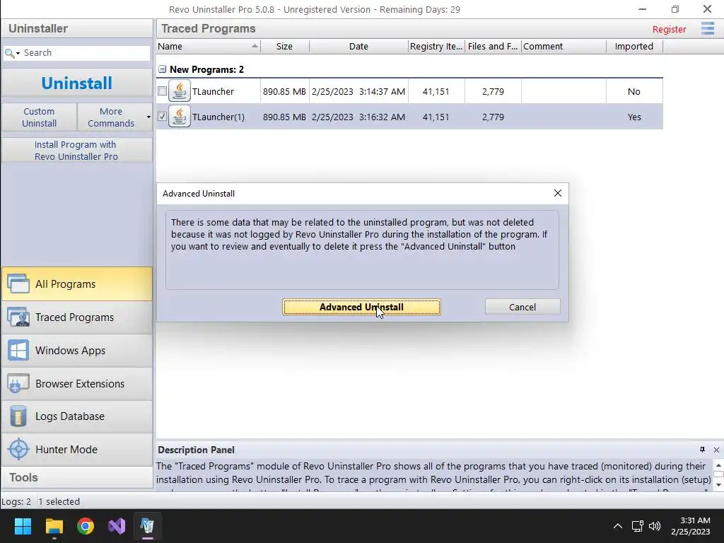Click into the Search input field

(x=86, y=53)
